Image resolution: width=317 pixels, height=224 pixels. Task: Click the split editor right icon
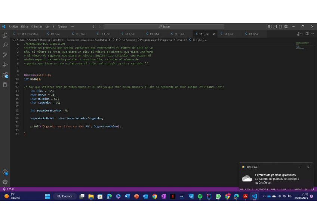pos(307,34)
